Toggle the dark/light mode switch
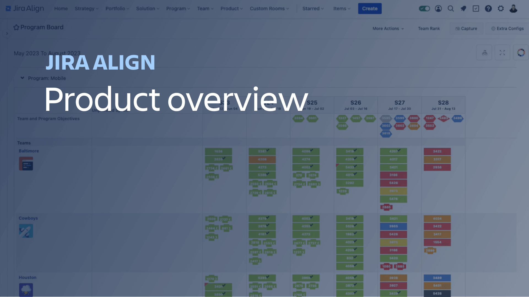Viewport: 529px width, 297px height. [x=424, y=8]
